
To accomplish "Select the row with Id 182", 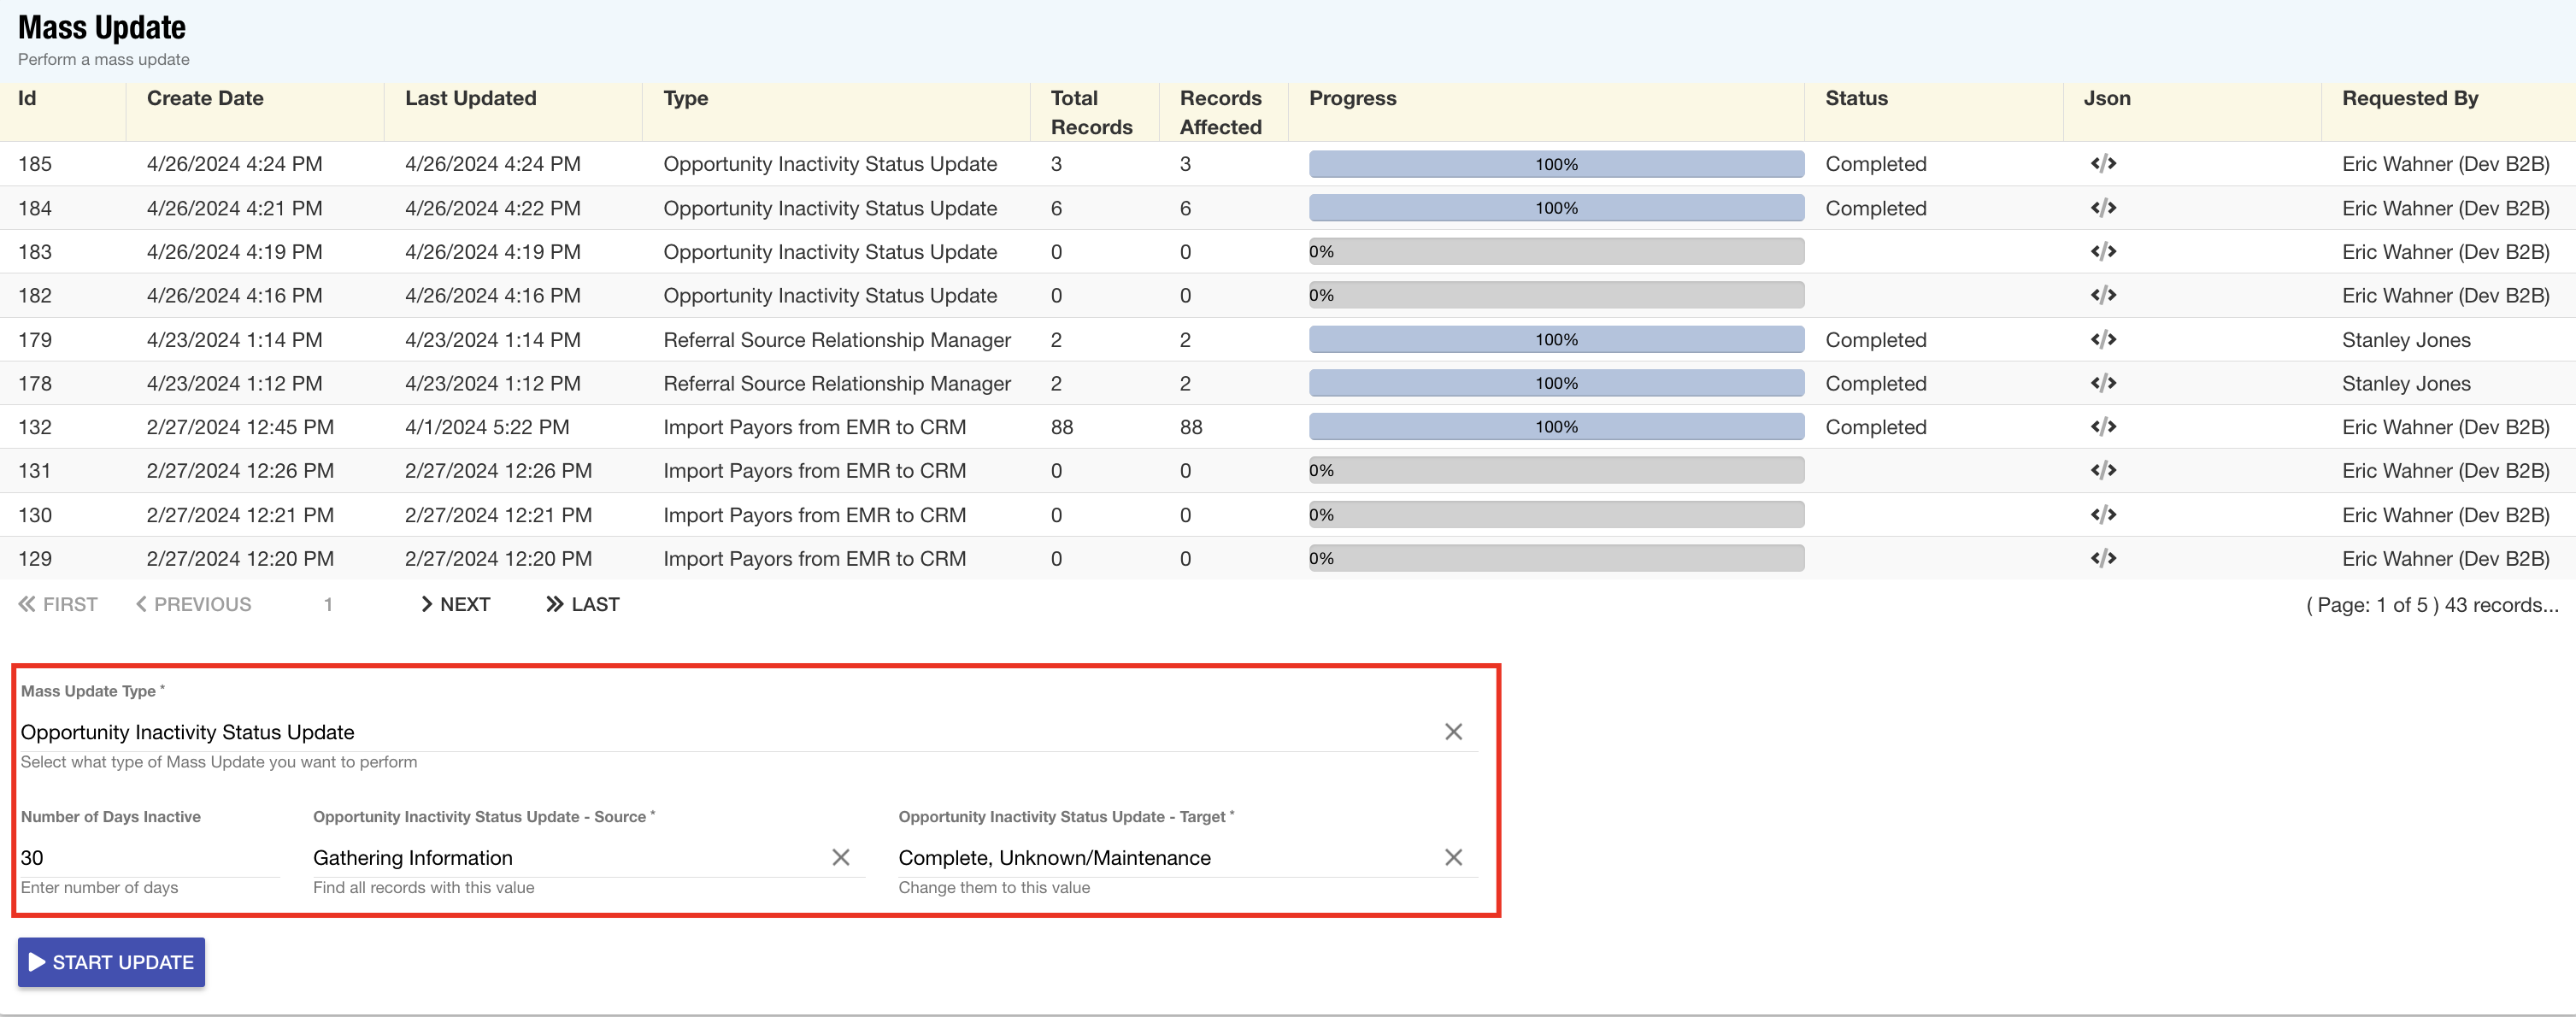I will coord(35,296).
